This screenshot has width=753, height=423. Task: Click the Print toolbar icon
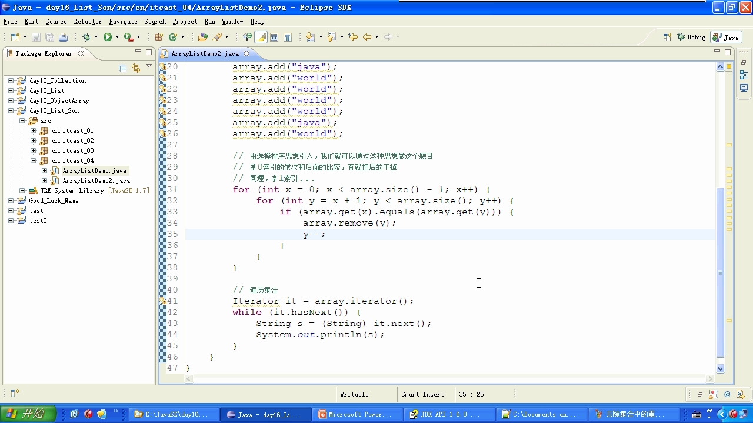click(x=63, y=37)
